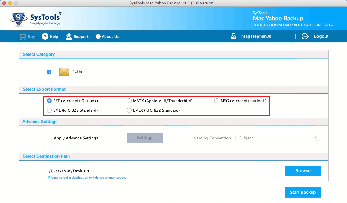Click the Select Destination Path heading
Screen dimensions: 347x203
(46, 156)
